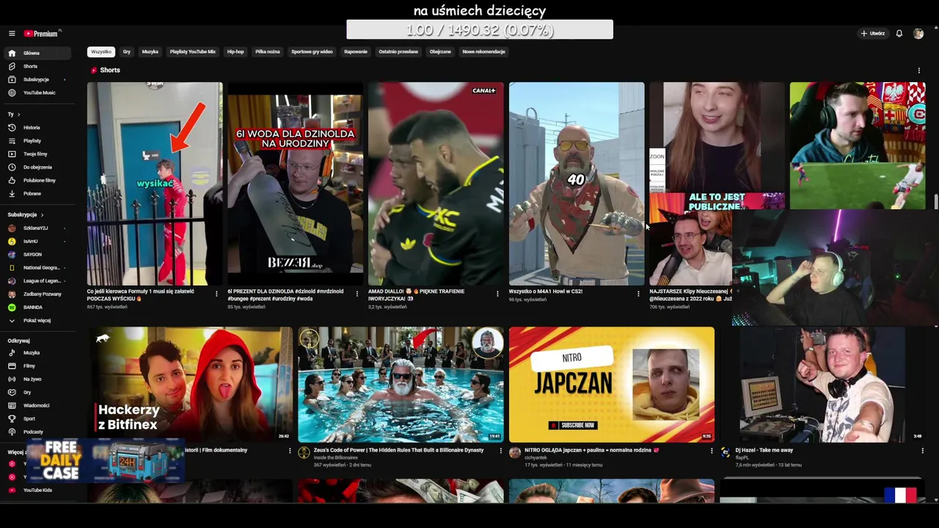The image size is (939, 528).
Task: Select the Rapowanie filter chip
Action: pyautogui.click(x=356, y=52)
